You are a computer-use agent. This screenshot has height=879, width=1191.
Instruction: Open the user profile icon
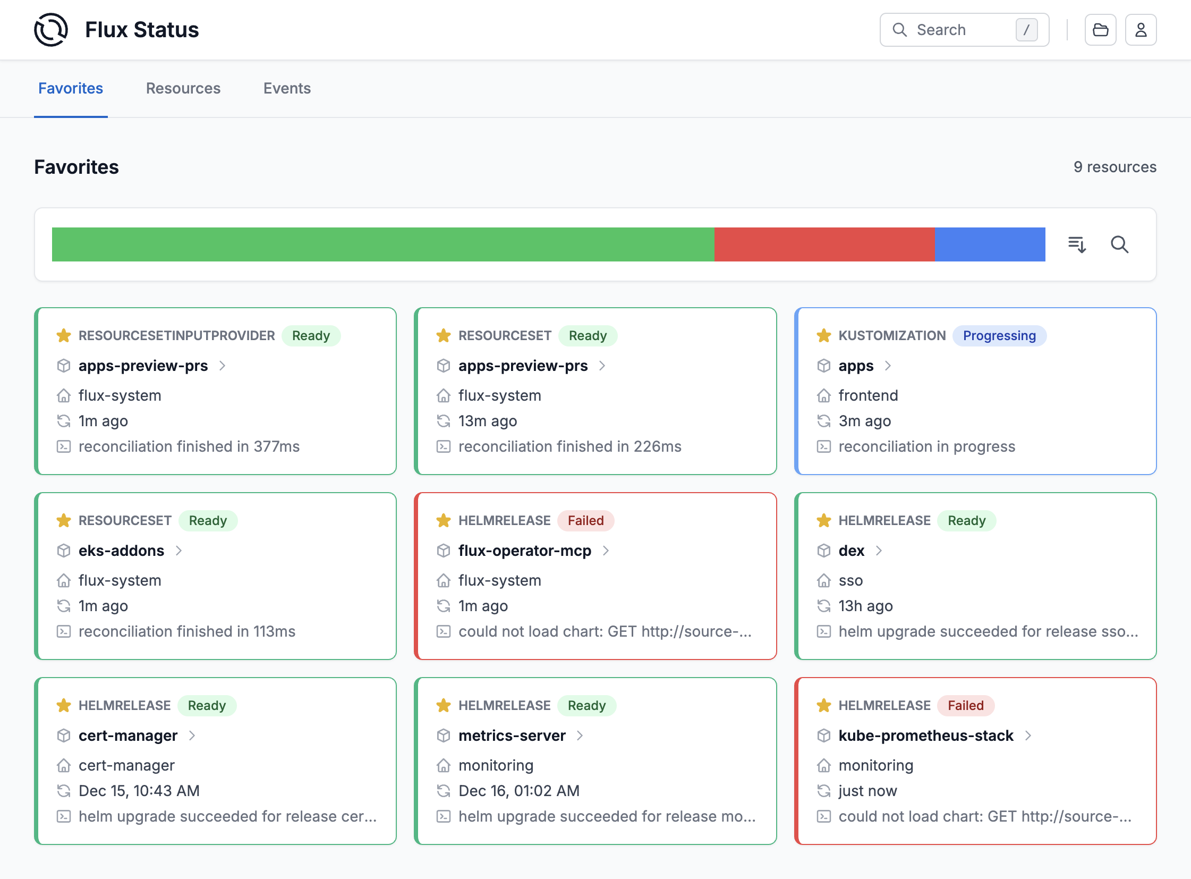click(x=1141, y=30)
